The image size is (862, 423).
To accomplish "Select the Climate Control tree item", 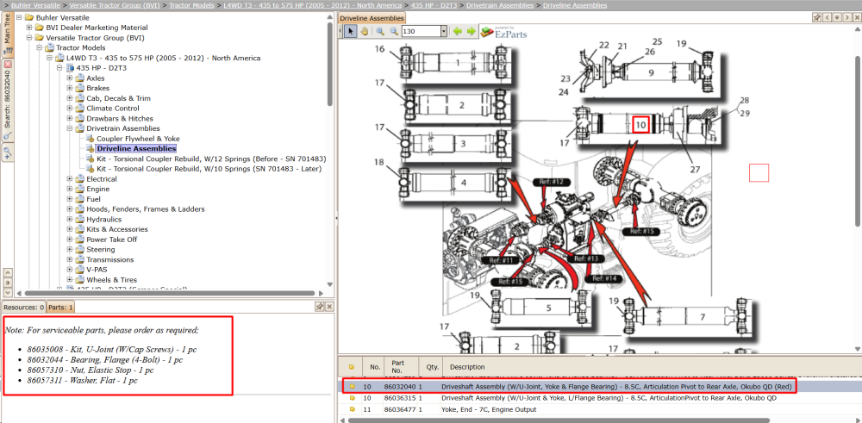I will (114, 109).
